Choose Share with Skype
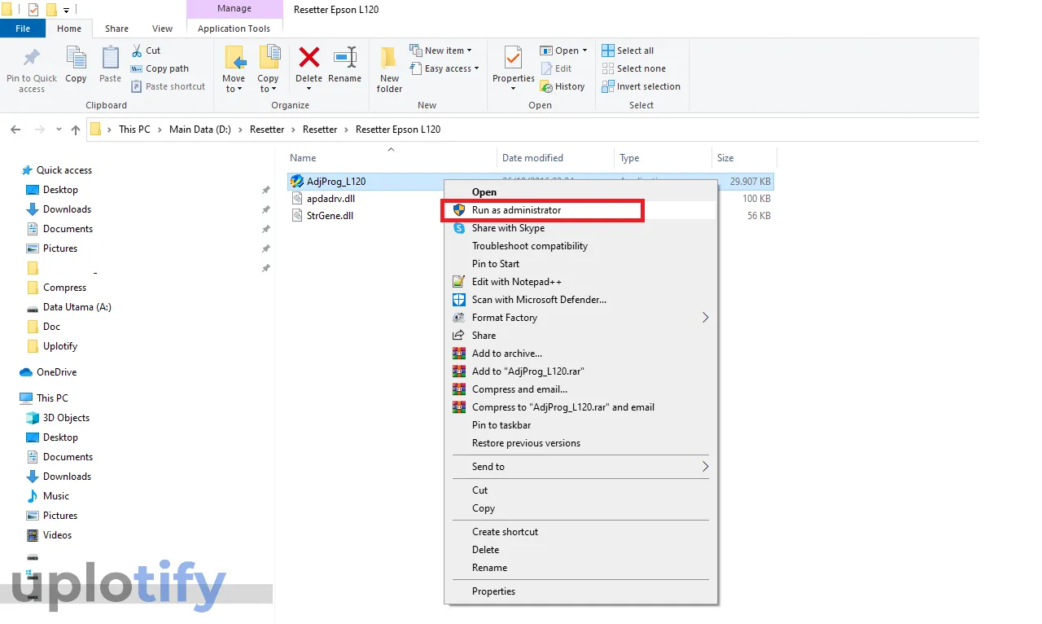Image resolution: width=1042 pixels, height=624 pixels. tap(580, 228)
